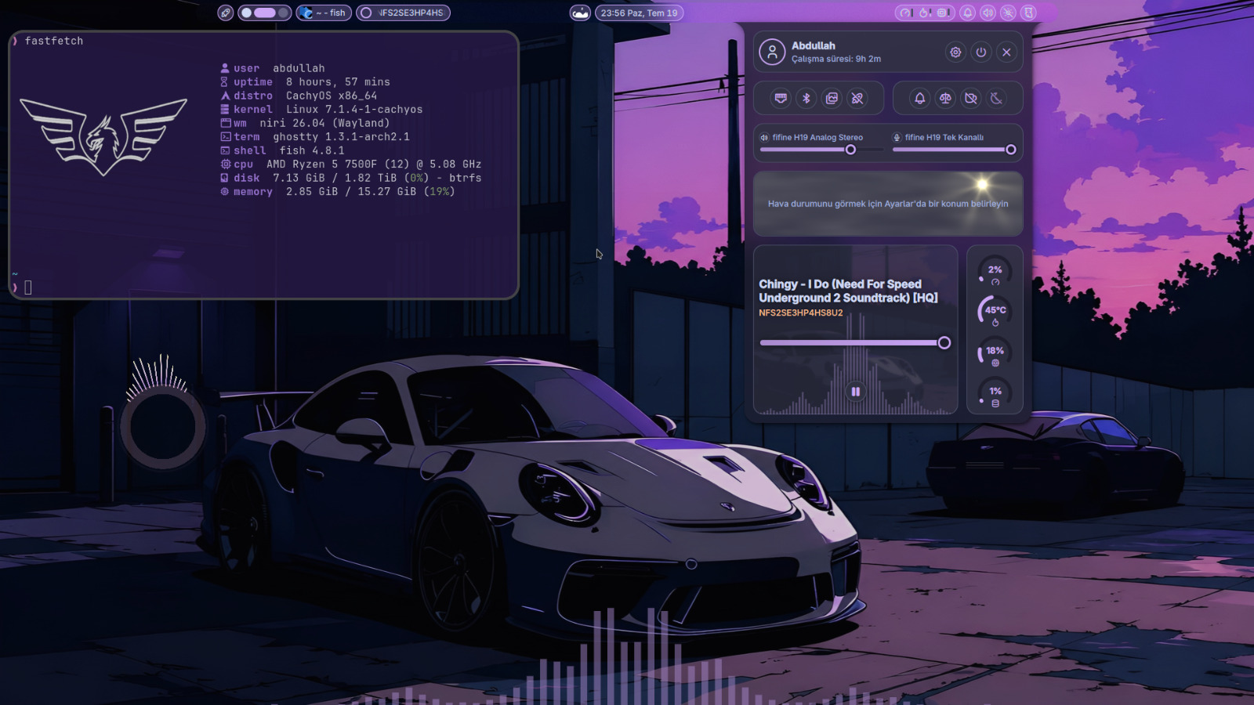Click the top bar volume speaker icon

point(988,13)
